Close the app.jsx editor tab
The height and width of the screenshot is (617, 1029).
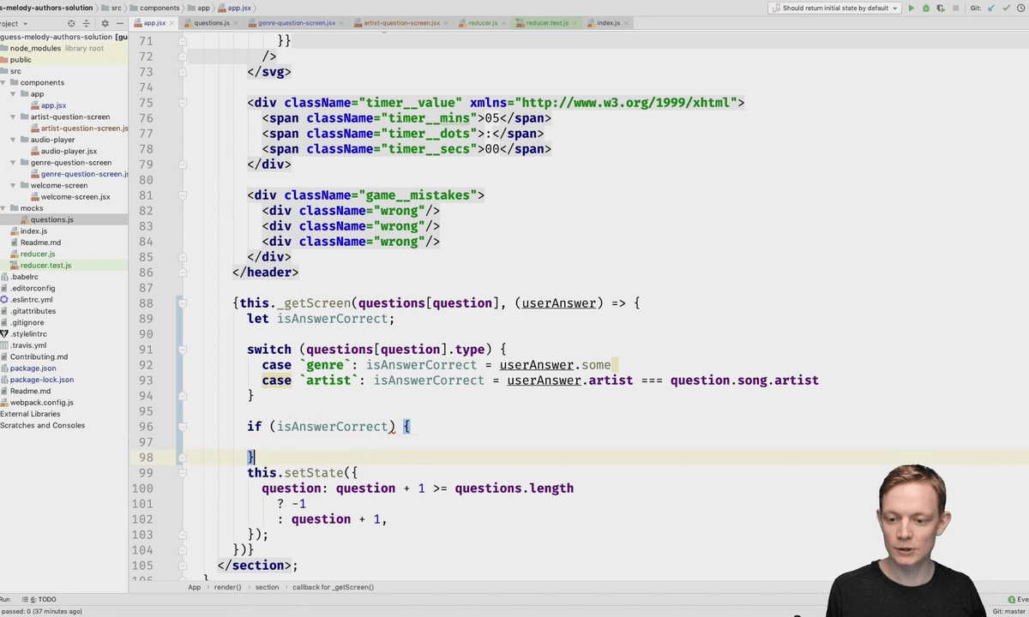(172, 23)
